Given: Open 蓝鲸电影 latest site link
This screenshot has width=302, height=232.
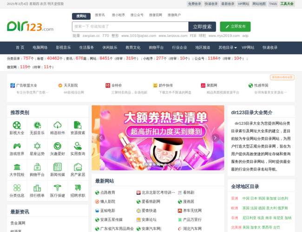Looking at the screenshot, I should [108, 211].
